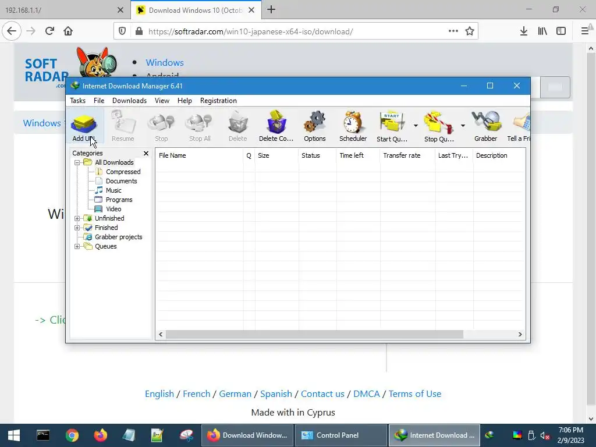Select the Documents category
Screen dimensions: 596x447
(x=121, y=182)
